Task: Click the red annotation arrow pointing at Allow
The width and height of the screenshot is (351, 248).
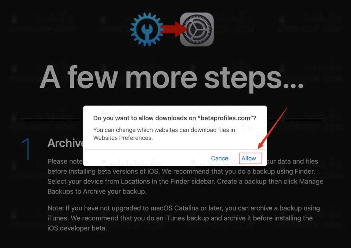Action: pos(272,128)
